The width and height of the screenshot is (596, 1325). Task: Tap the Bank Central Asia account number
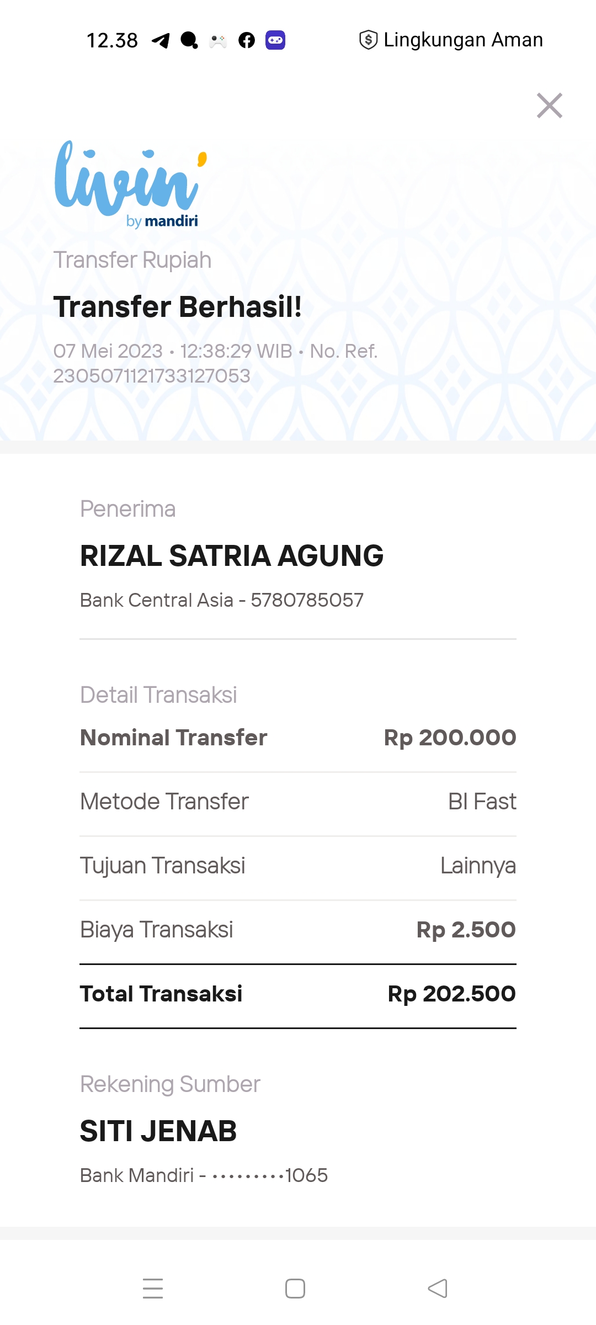[x=307, y=600]
